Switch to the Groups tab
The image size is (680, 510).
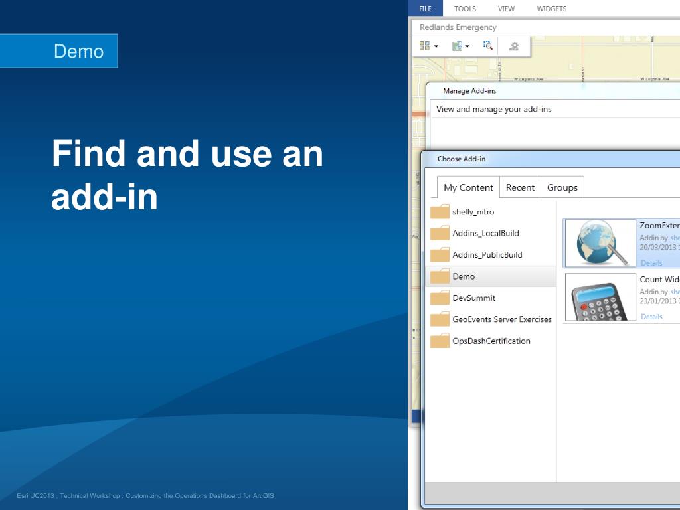pyautogui.click(x=562, y=187)
